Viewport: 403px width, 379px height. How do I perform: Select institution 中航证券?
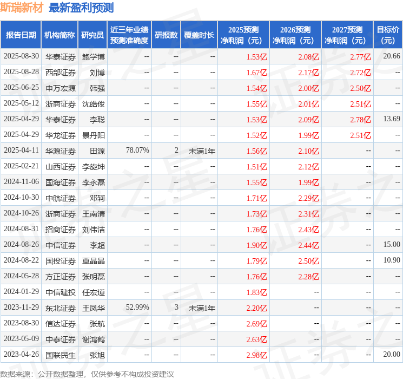tap(61, 198)
